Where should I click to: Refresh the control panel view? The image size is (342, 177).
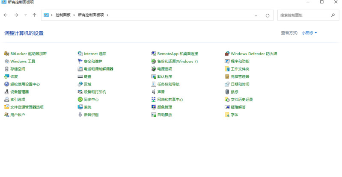coord(268,15)
